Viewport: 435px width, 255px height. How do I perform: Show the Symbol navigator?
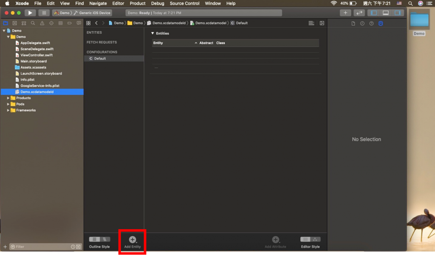pos(24,23)
